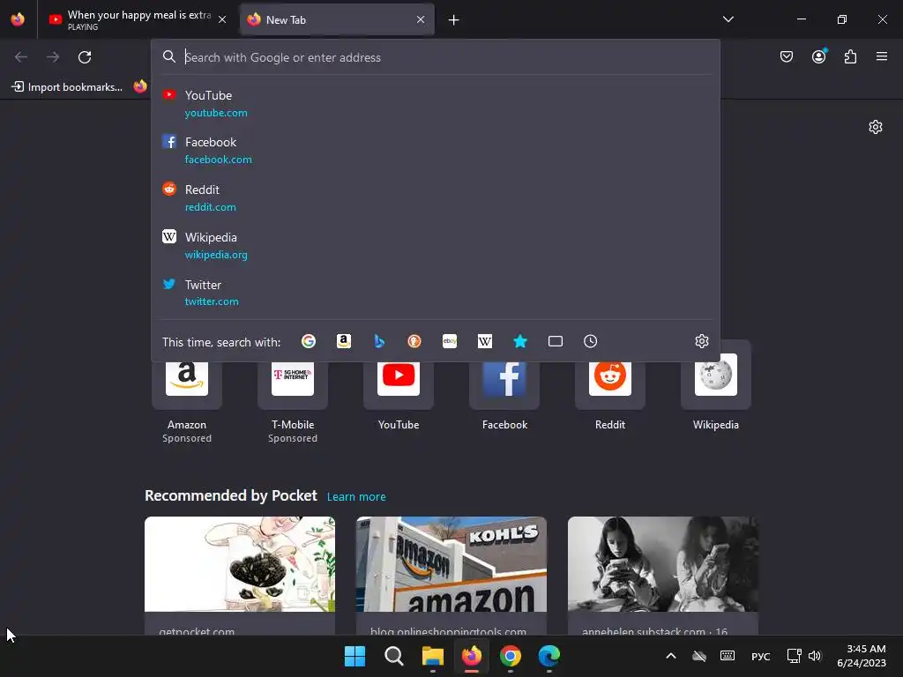The image size is (903, 677).
Task: Open taskbar Search
Action: pyautogui.click(x=394, y=656)
